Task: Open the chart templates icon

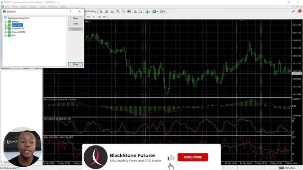Action: [x=161, y=11]
